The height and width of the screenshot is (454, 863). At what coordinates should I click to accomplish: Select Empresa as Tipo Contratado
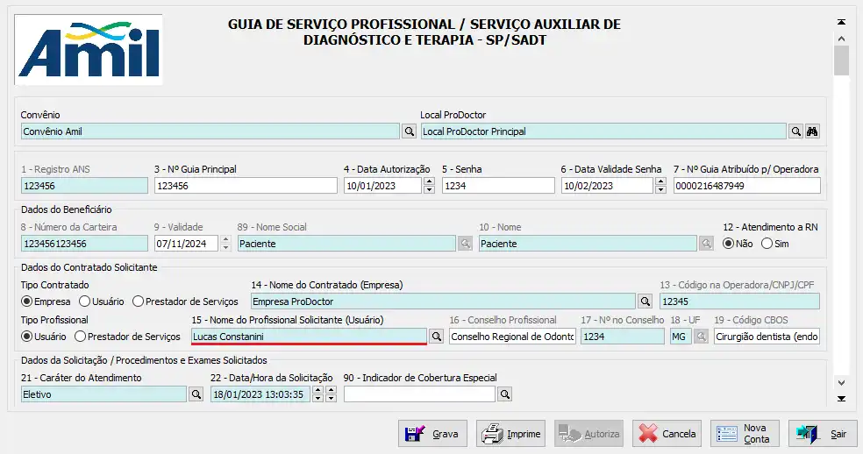(46, 301)
